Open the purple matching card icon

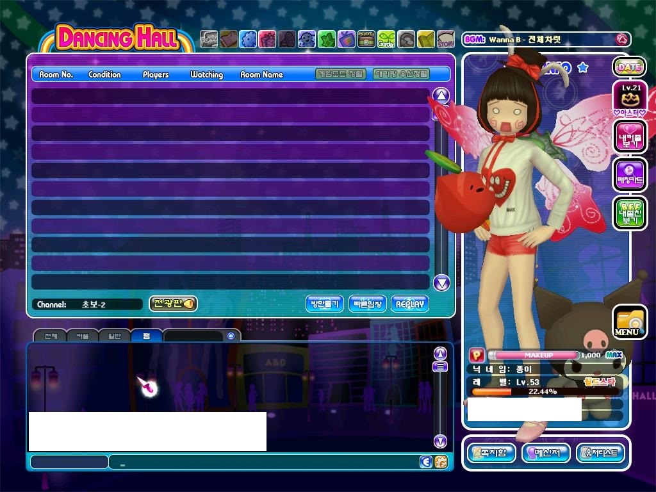[x=630, y=174]
